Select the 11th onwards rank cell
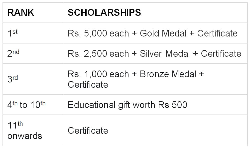This screenshot has height=149, width=251. [33, 130]
